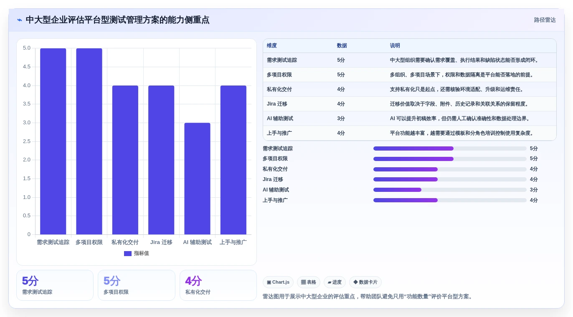Click the 多项目权限 bar in chart
This screenshot has height=317, width=573.
coord(89,141)
